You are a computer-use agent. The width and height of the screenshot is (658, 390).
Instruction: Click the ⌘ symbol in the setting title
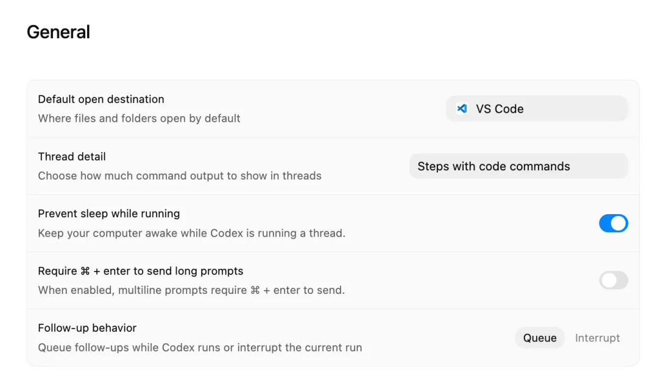(x=85, y=271)
